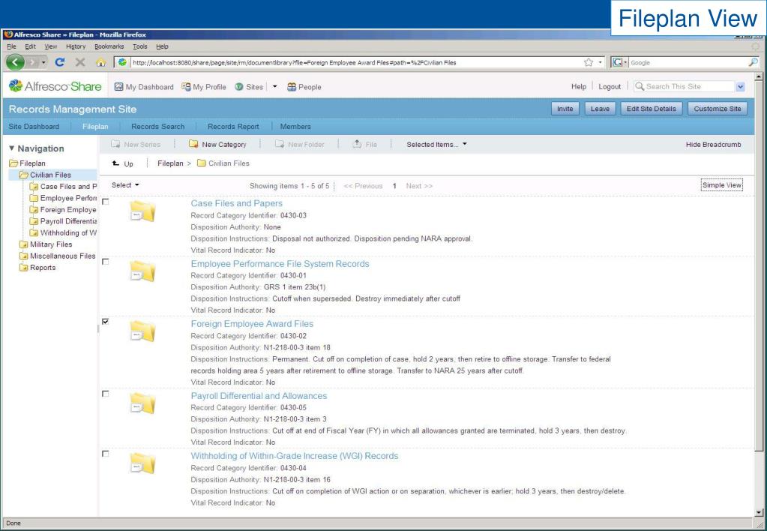
Task: Go to Site Dashboard tab
Action: coord(34,126)
